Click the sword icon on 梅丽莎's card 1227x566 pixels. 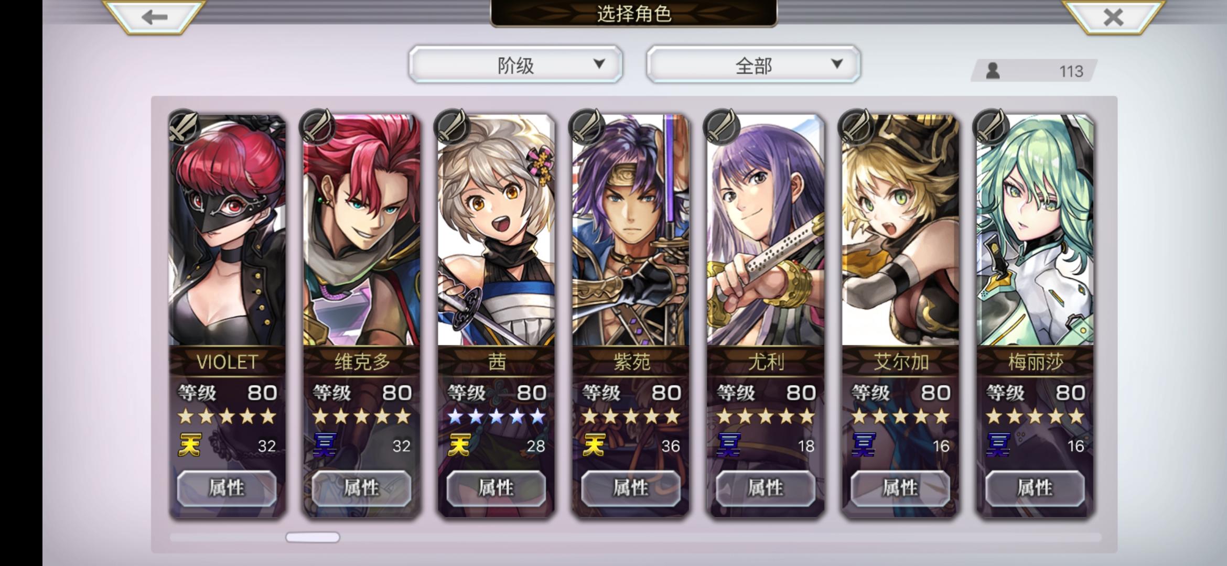[x=991, y=126]
